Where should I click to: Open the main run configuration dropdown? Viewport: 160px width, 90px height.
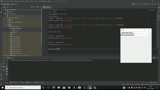click(x=135, y=4)
